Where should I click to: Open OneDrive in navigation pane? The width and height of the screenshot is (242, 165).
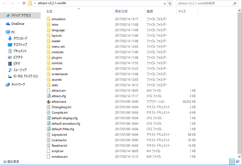coord(15,24)
